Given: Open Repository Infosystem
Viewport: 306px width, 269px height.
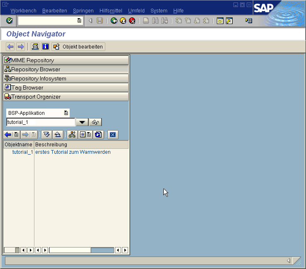Looking at the screenshot, I should 66,79.
